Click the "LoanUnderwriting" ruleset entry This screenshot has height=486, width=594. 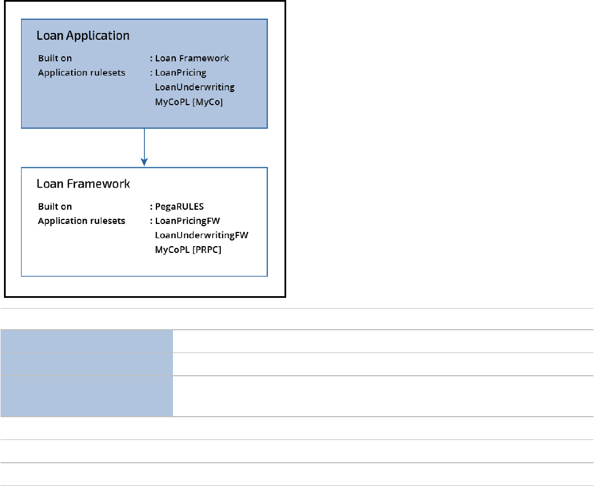[x=195, y=87]
